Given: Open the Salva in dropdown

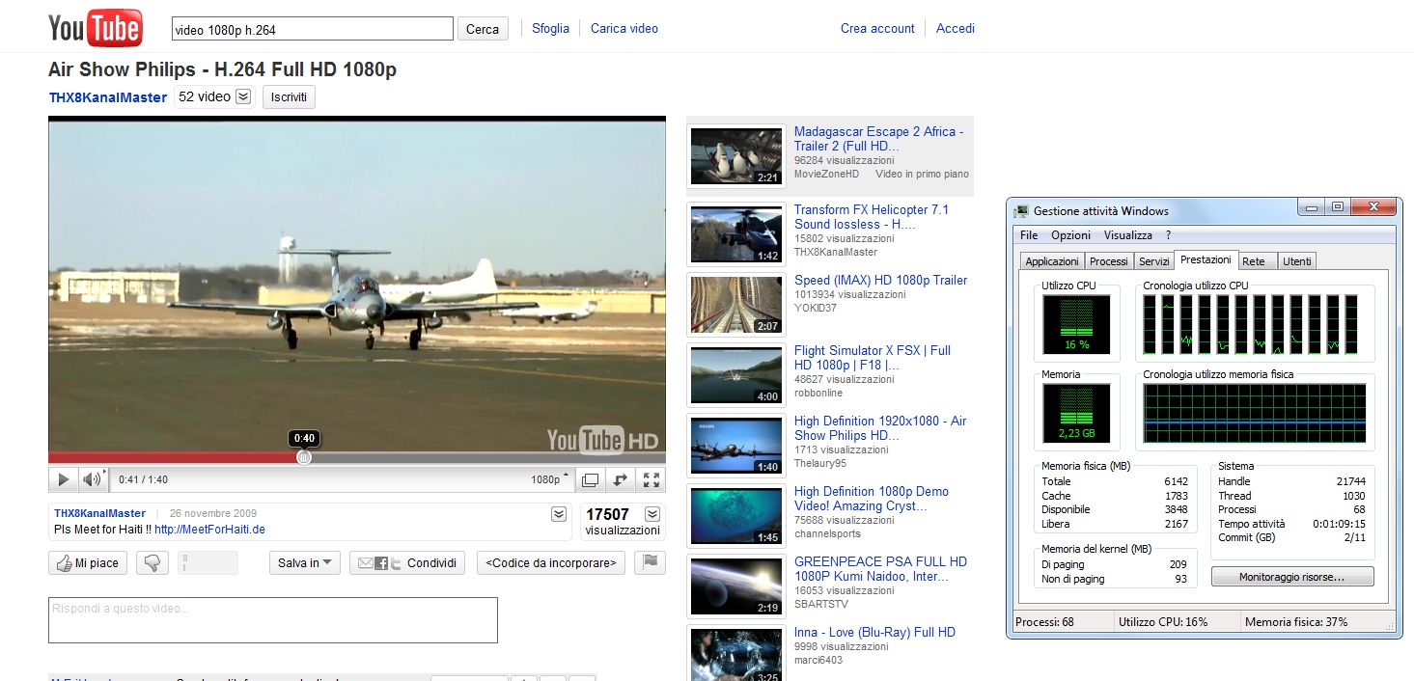Looking at the screenshot, I should tap(304, 563).
